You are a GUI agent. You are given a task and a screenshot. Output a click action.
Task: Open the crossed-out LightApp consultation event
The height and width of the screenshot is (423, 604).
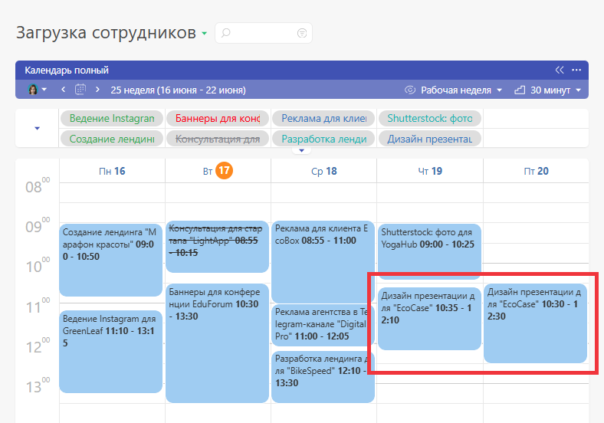tap(217, 247)
